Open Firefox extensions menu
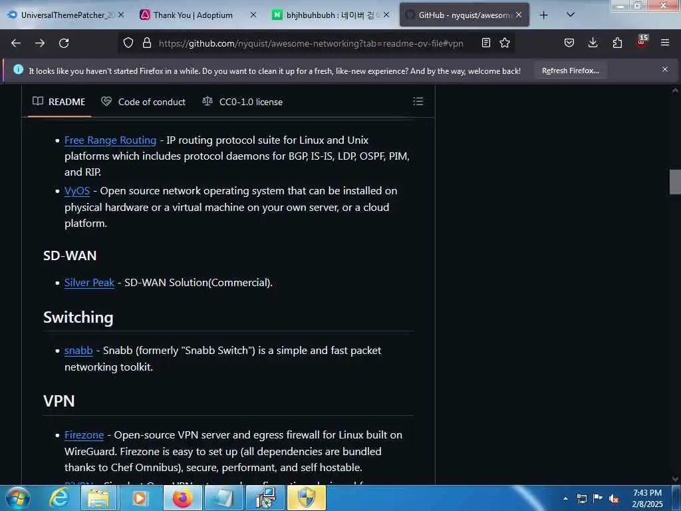 click(x=617, y=43)
